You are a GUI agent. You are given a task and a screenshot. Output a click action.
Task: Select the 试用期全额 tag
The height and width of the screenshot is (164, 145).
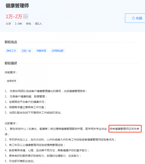pos(57,51)
